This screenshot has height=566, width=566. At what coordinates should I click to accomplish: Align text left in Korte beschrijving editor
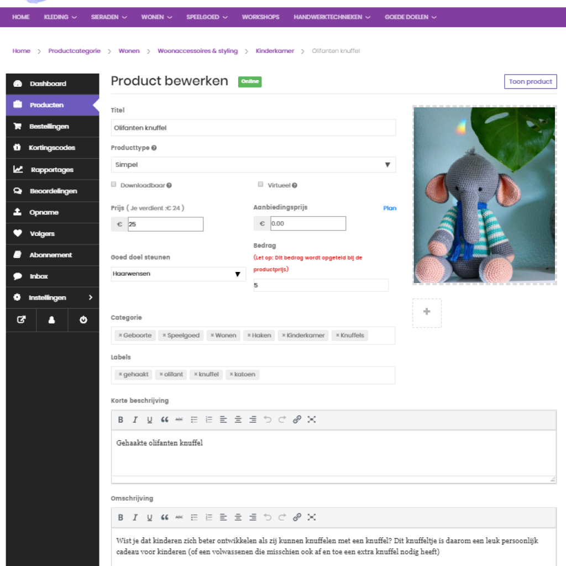(x=223, y=420)
